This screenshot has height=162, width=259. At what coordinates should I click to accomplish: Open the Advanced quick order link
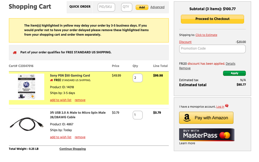tap(157, 7)
